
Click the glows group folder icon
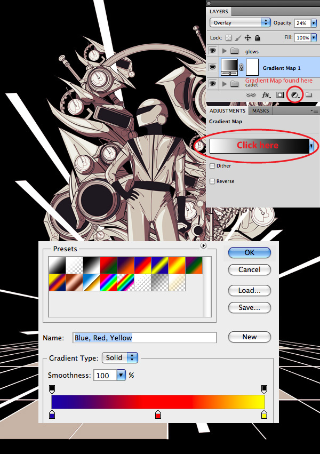coord(234,51)
